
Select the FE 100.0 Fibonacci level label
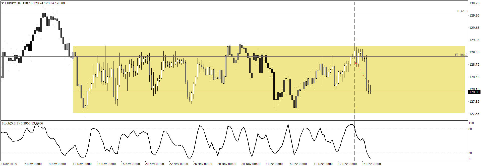click(x=461, y=55)
